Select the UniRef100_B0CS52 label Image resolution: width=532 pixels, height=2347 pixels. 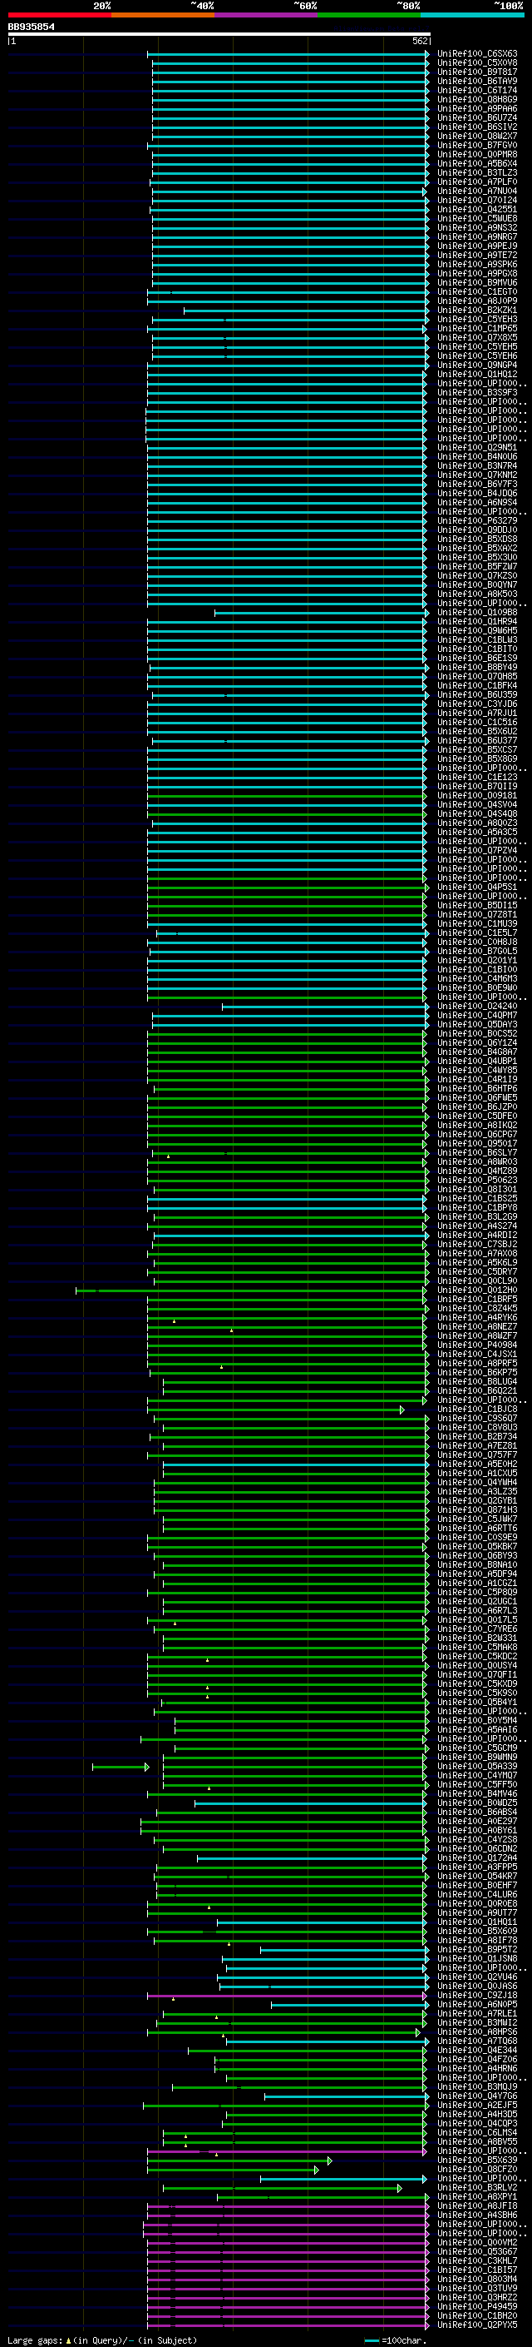coord(477,1034)
